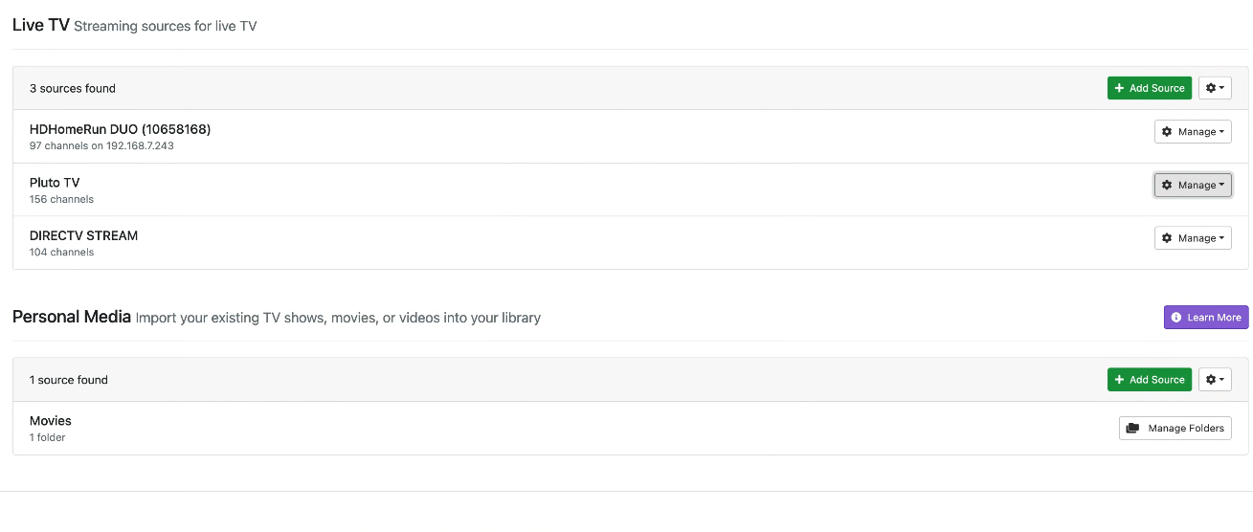
Task: Click Learn More button for Personal Media
Action: [1206, 318]
